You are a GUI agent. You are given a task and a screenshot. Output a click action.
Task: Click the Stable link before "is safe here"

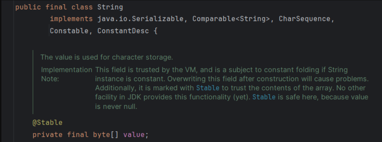pos(264,97)
